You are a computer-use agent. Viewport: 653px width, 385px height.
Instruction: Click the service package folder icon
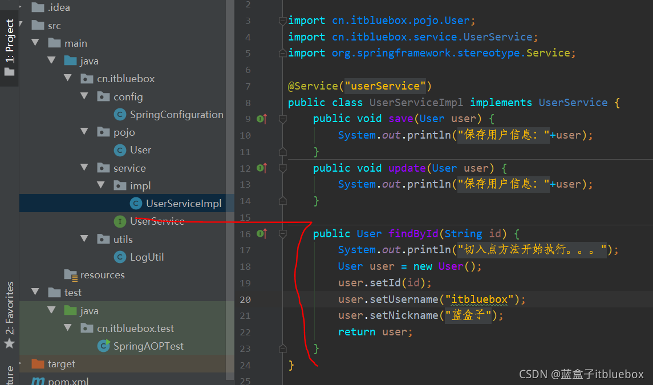pos(103,168)
